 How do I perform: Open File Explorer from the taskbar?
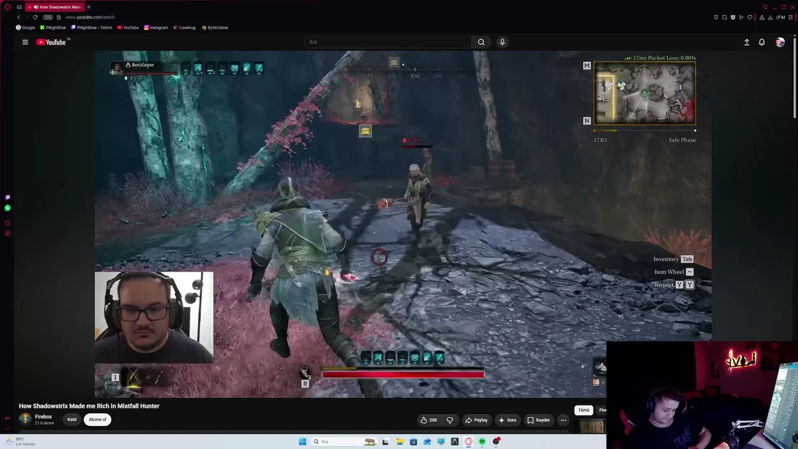click(399, 442)
